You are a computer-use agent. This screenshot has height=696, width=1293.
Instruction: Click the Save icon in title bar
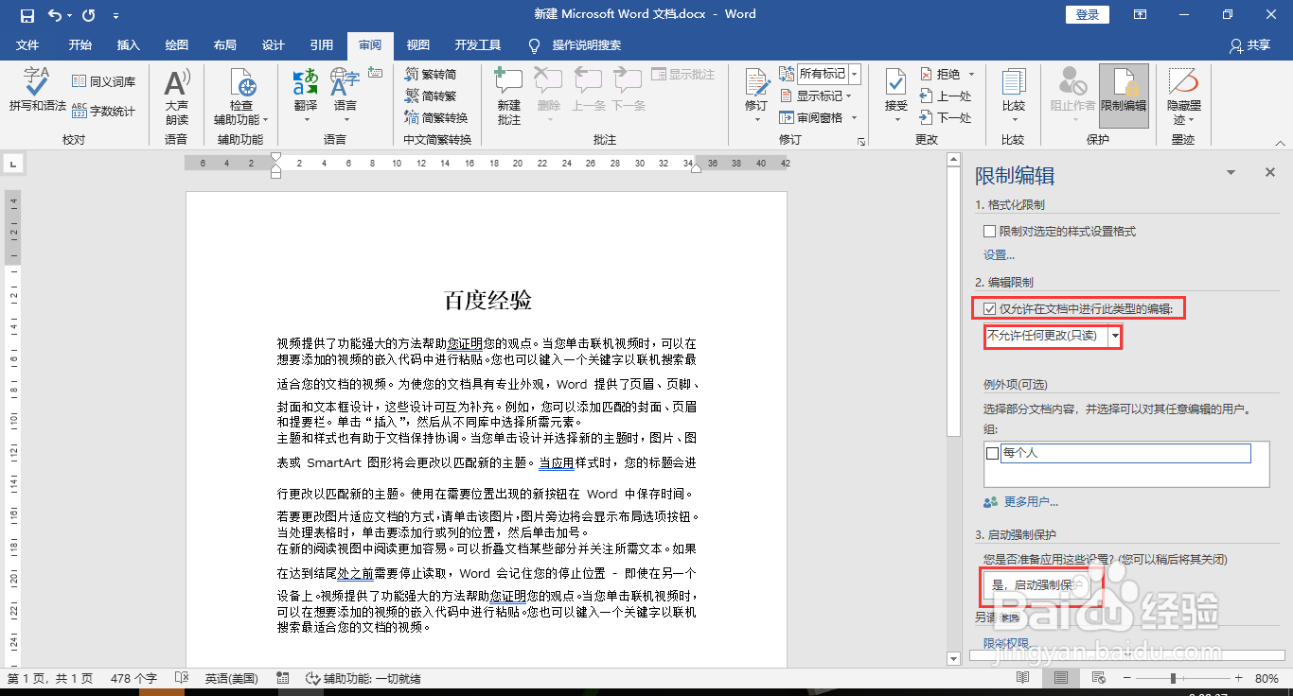27,14
